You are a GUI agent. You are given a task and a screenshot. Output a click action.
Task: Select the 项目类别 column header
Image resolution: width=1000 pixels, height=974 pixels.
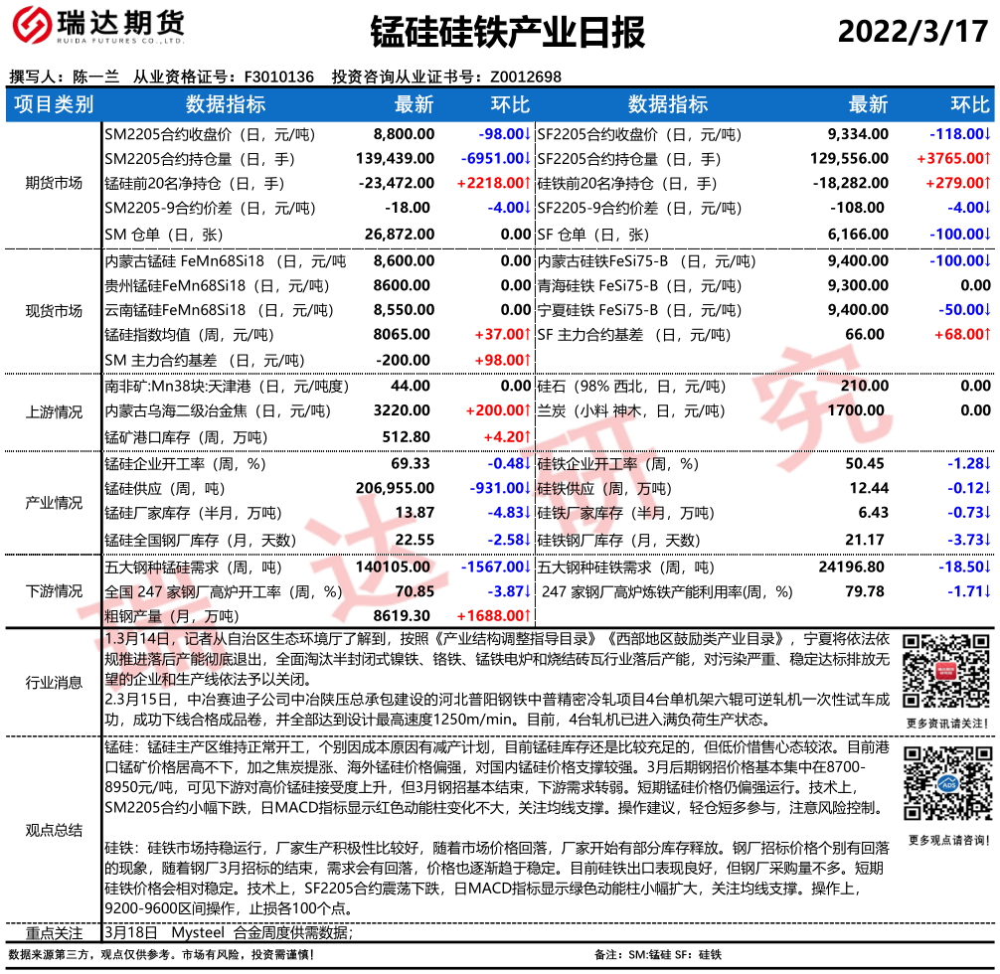54,105
